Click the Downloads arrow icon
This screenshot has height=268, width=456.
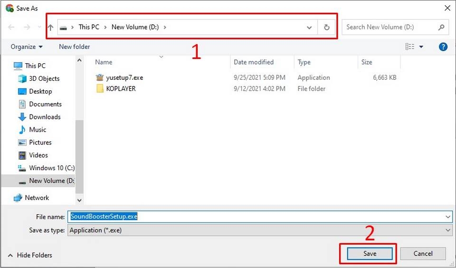point(22,117)
